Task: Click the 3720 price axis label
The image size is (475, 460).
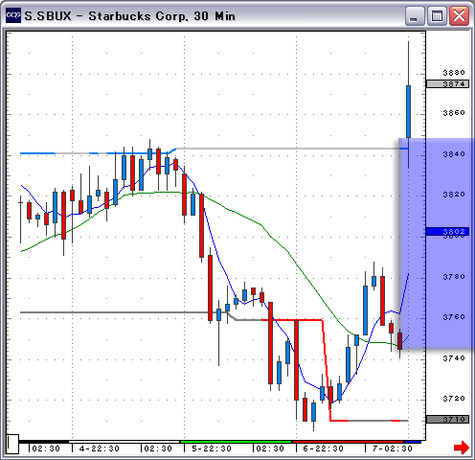Action: [x=454, y=399]
